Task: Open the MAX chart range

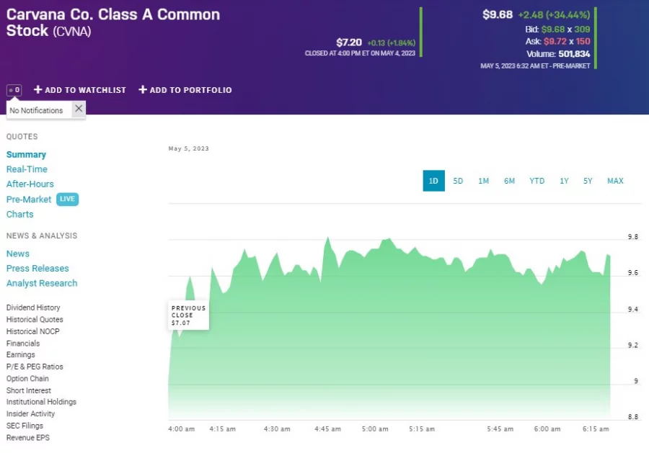Action: pyautogui.click(x=615, y=181)
